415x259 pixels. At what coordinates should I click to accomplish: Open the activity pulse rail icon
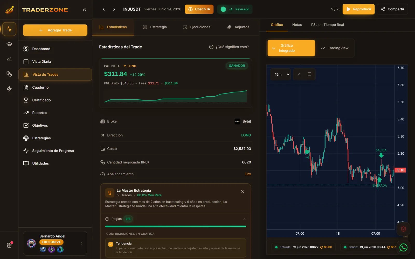click(x=9, y=29)
